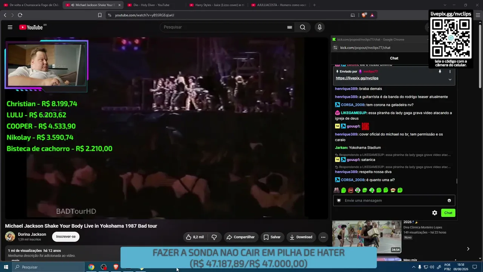This screenshot has height=272, width=483.
Task: Open Windows notification center
Action: (x=475, y=267)
